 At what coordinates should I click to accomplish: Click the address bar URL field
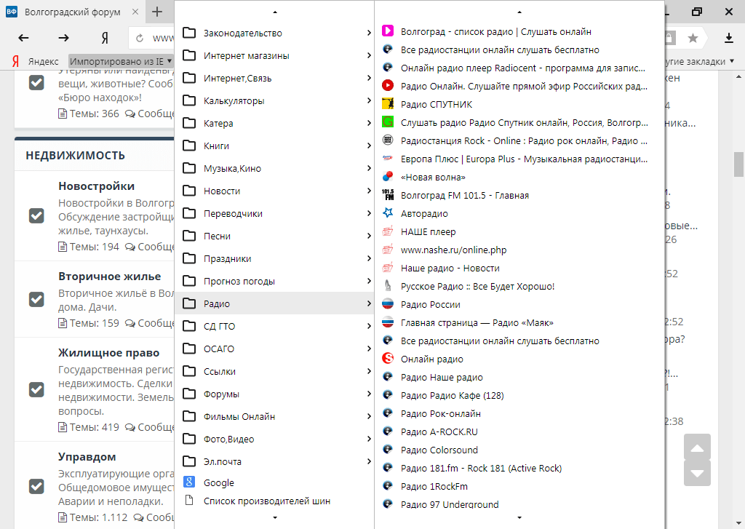click(x=162, y=38)
